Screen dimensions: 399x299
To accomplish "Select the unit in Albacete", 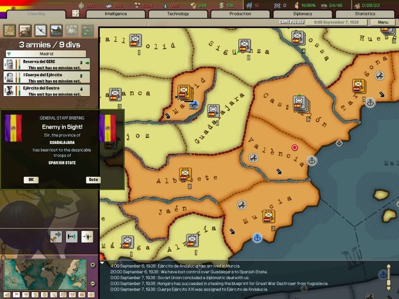I will click(185, 174).
